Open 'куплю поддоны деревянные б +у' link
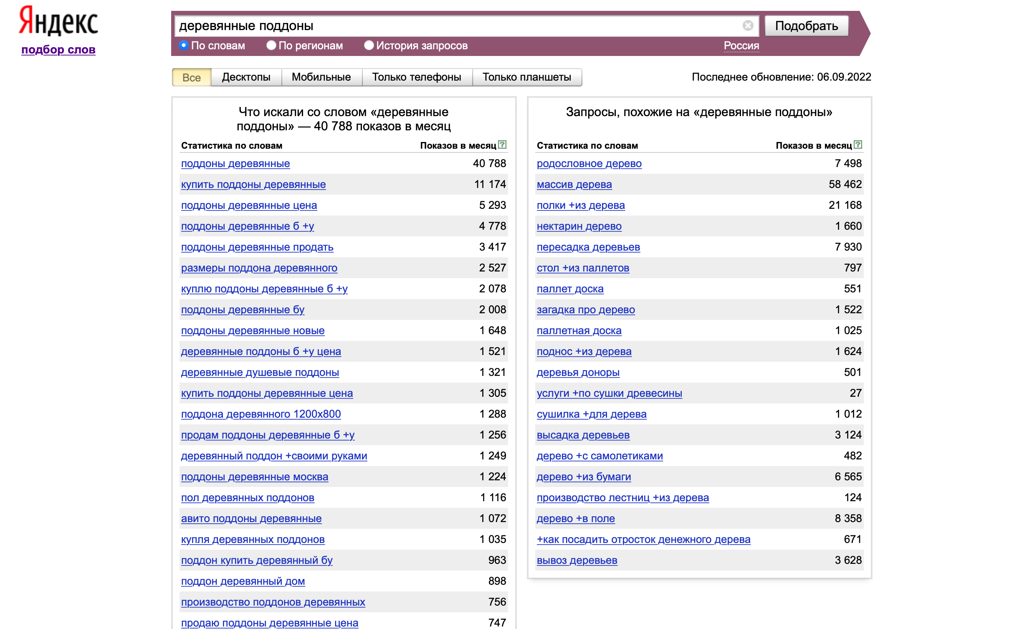1032x629 pixels. [x=264, y=289]
